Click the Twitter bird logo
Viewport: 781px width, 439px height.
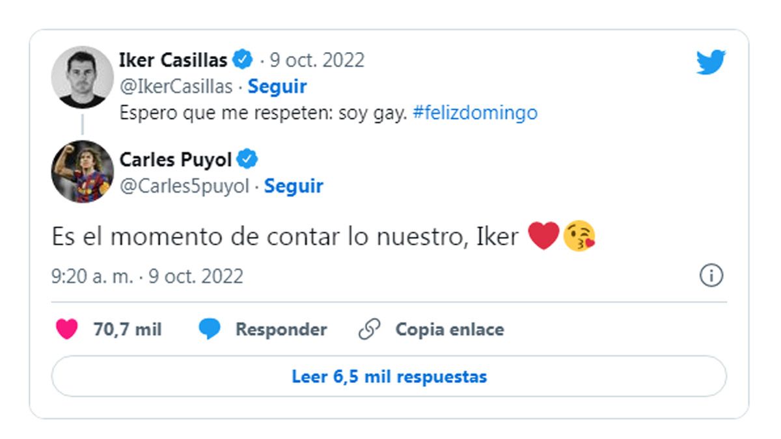710,62
